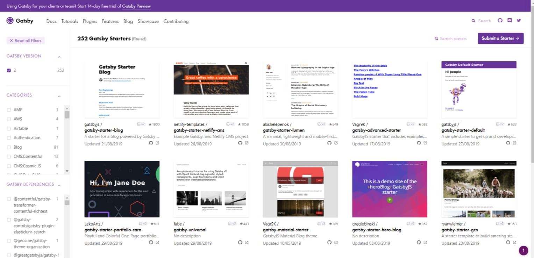
Task: Open the Plugins menu item
Action: 90,21
